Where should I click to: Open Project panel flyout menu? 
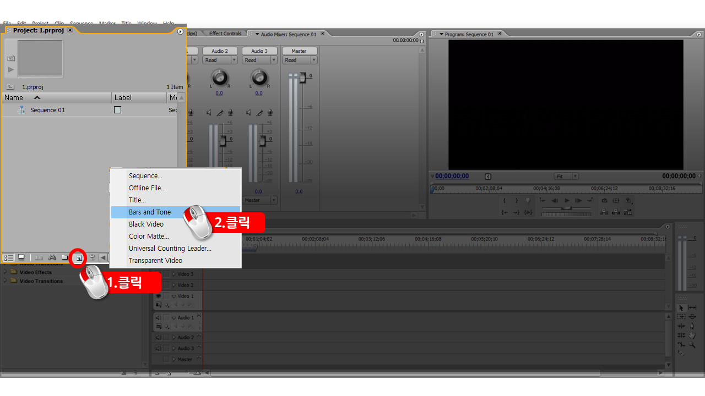click(180, 31)
